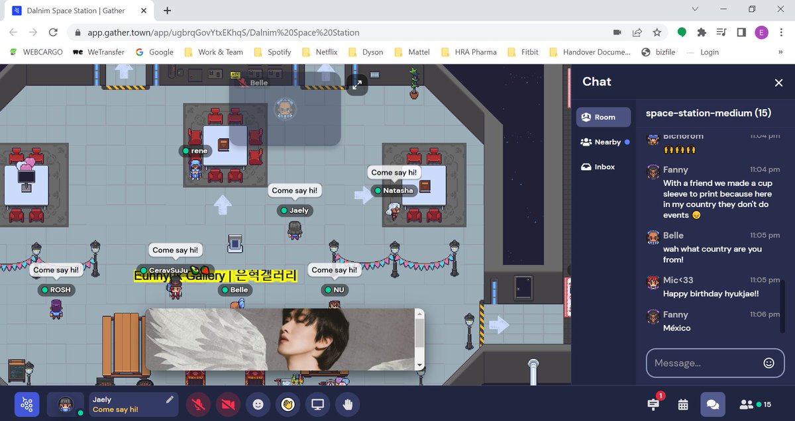Toggle the chat panel icon

(x=713, y=404)
